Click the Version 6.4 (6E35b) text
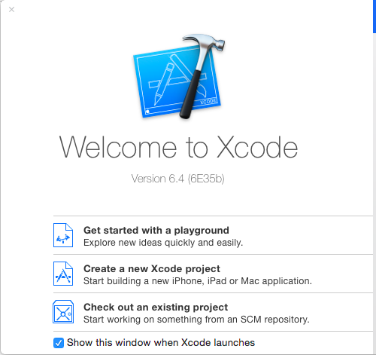Viewport: 376px width, 355px height. [177, 179]
